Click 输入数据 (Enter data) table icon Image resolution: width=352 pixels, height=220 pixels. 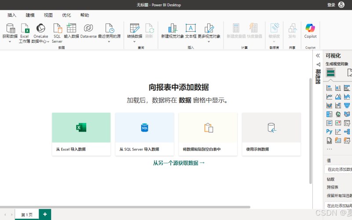(x=71, y=28)
